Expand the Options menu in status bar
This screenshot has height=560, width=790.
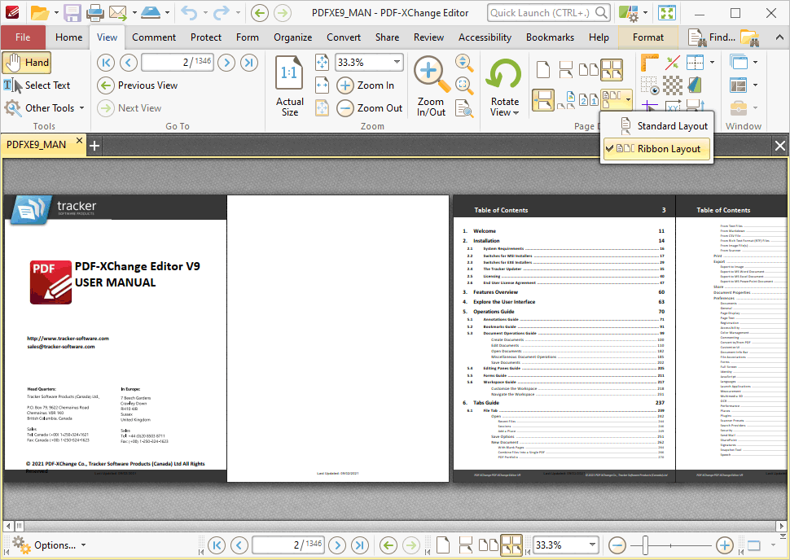47,545
